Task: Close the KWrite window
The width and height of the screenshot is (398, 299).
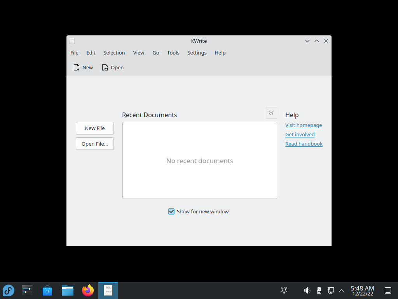Action: click(326, 41)
